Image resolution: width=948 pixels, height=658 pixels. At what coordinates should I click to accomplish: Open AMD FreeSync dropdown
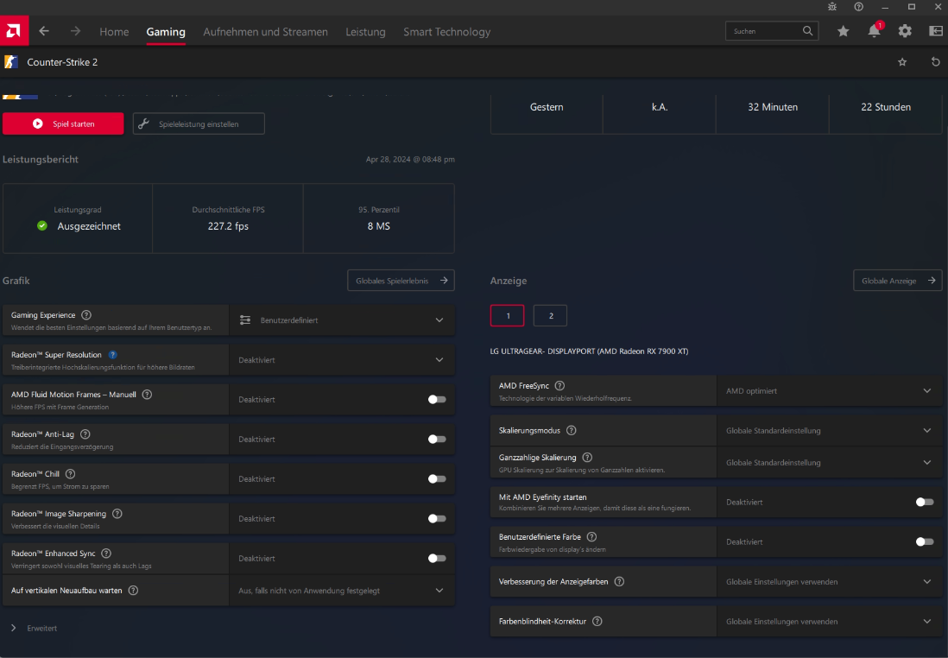tap(830, 390)
